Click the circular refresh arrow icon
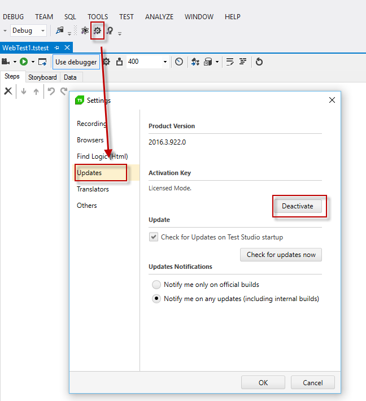Screen dimensions: 366x401 (259, 62)
